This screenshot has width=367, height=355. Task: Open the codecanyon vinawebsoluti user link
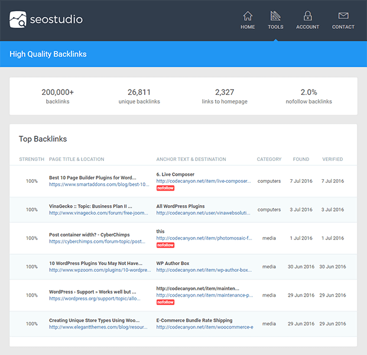pos(203,213)
